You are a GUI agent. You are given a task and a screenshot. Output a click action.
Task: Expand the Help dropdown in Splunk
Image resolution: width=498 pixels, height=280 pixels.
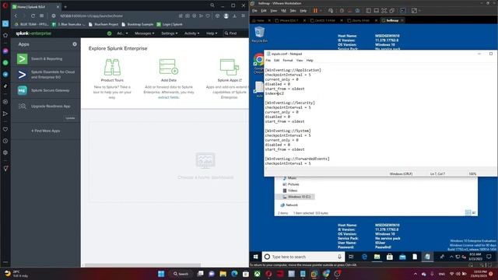(212, 33)
